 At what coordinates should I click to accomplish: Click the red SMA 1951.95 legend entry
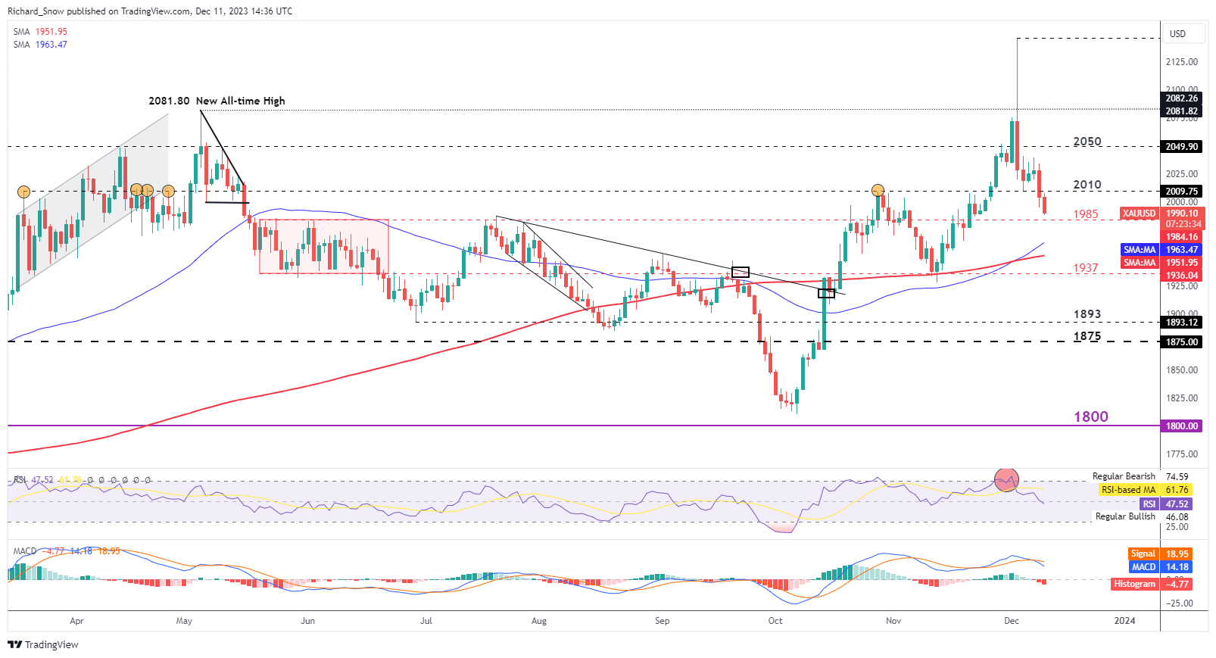[x=40, y=32]
